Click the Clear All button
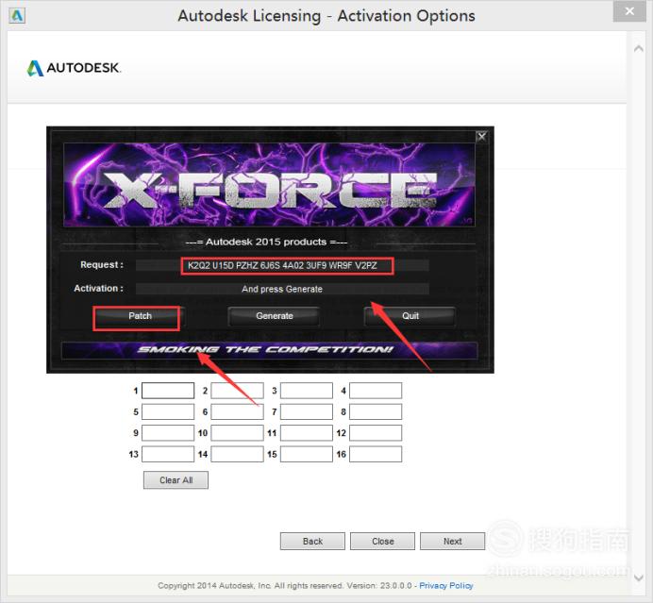This screenshot has width=653, height=603. point(176,480)
